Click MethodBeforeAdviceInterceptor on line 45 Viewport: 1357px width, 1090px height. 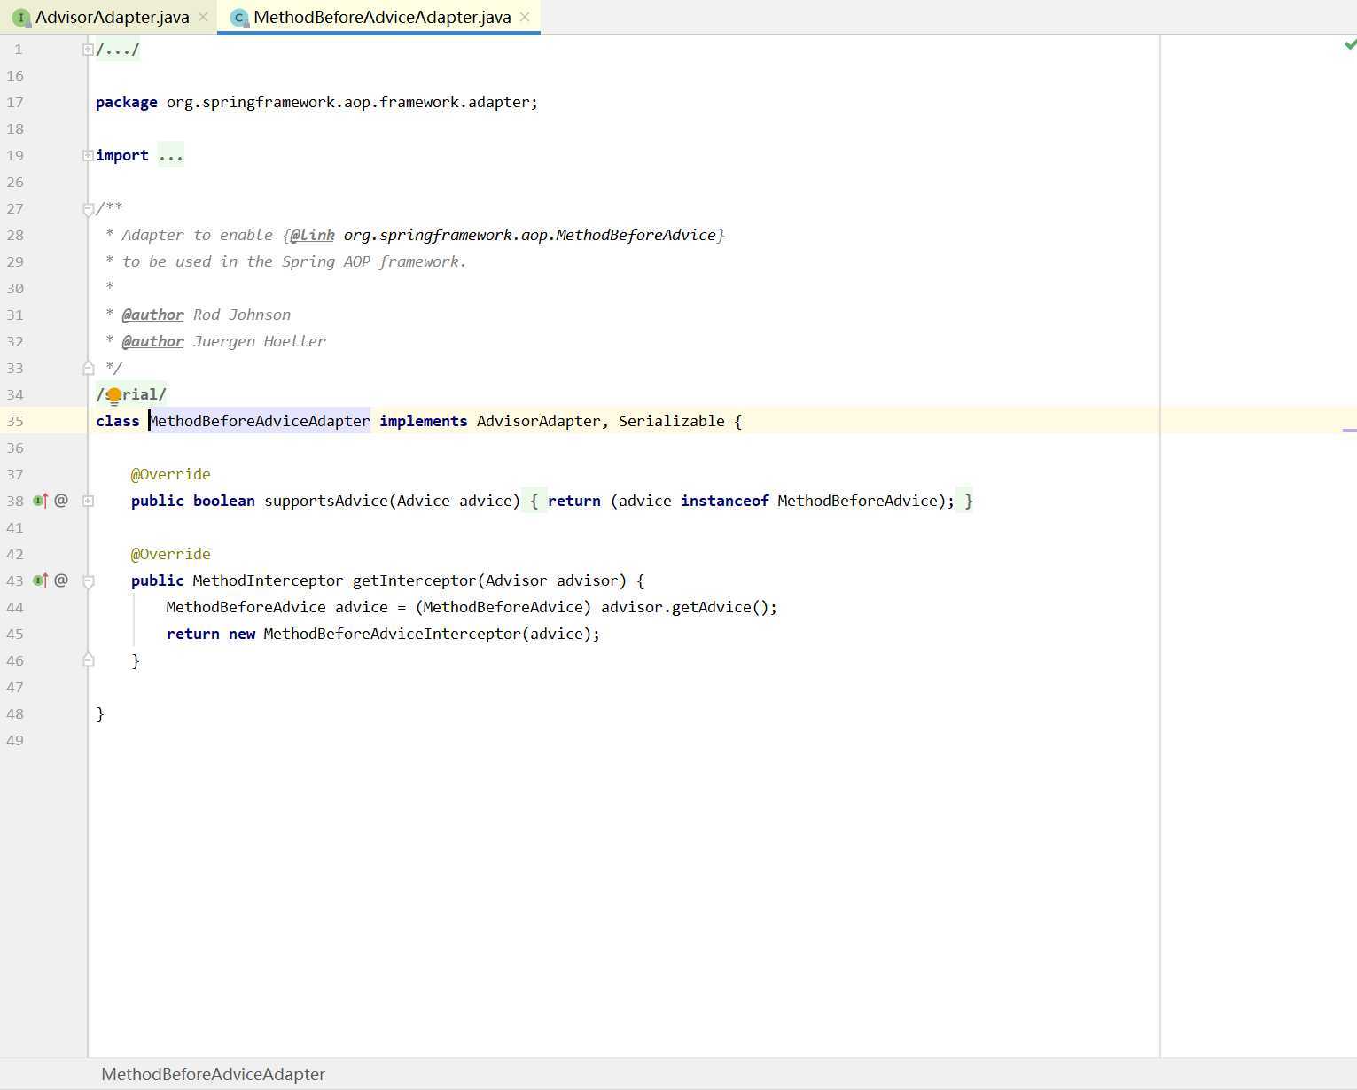(392, 634)
